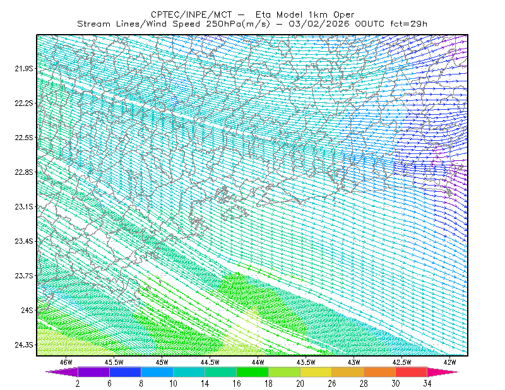Click the colorbar value '34'
This screenshot has width=505, height=390.
click(x=427, y=384)
